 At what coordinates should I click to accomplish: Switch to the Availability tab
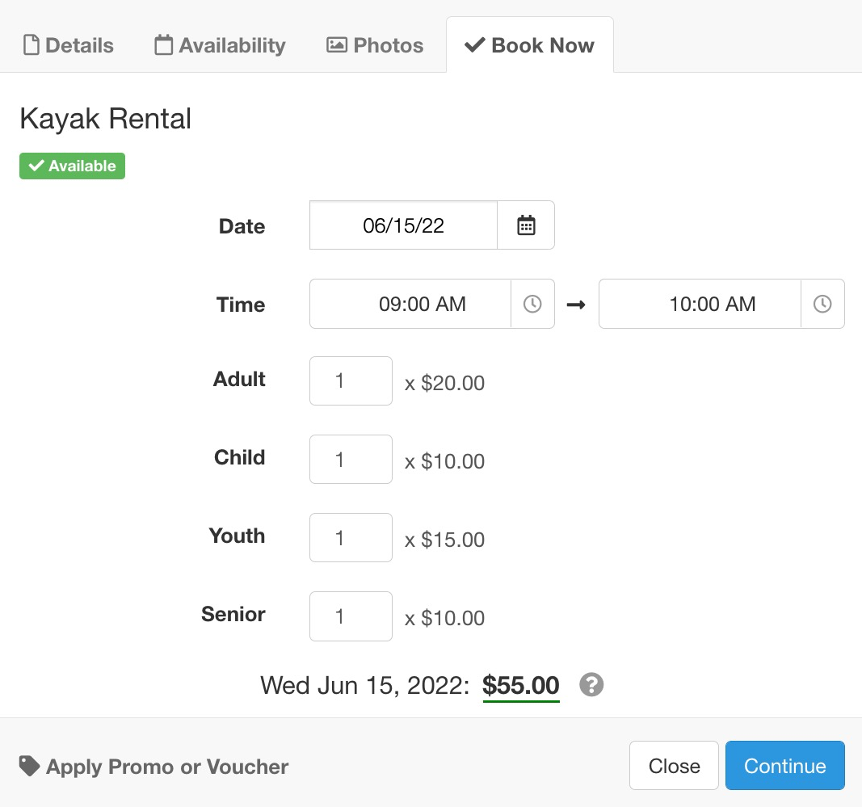pyautogui.click(x=220, y=45)
